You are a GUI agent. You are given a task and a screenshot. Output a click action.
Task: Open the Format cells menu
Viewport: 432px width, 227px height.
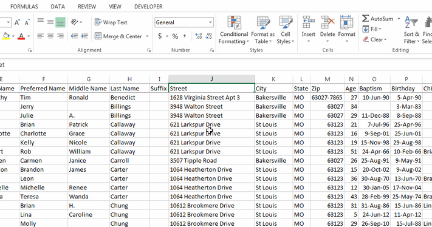(346, 30)
